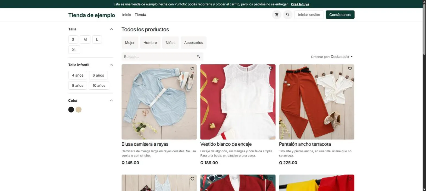Open the shopping cart icon
The width and height of the screenshot is (426, 191).
click(277, 15)
